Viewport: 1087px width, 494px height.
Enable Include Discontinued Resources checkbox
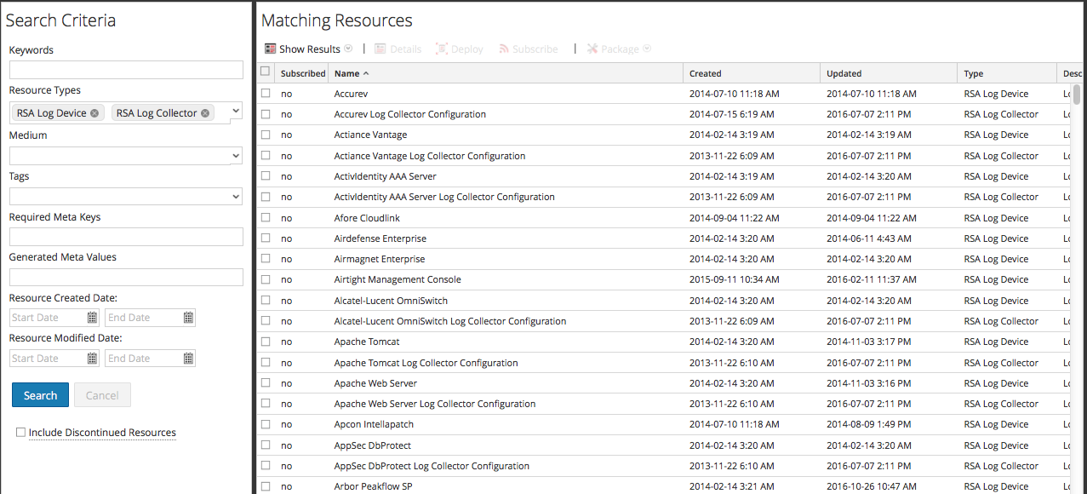20,433
